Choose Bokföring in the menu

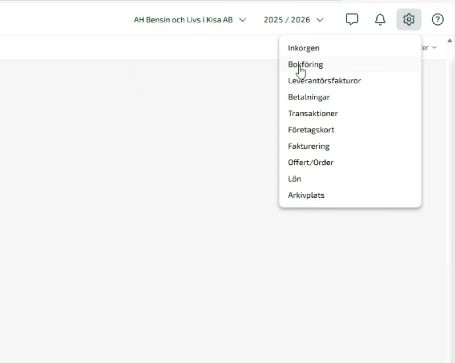coord(306,65)
